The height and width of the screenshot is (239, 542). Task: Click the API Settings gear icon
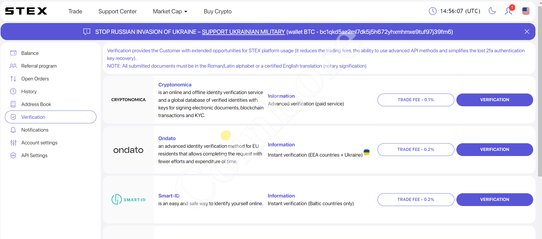click(13, 155)
